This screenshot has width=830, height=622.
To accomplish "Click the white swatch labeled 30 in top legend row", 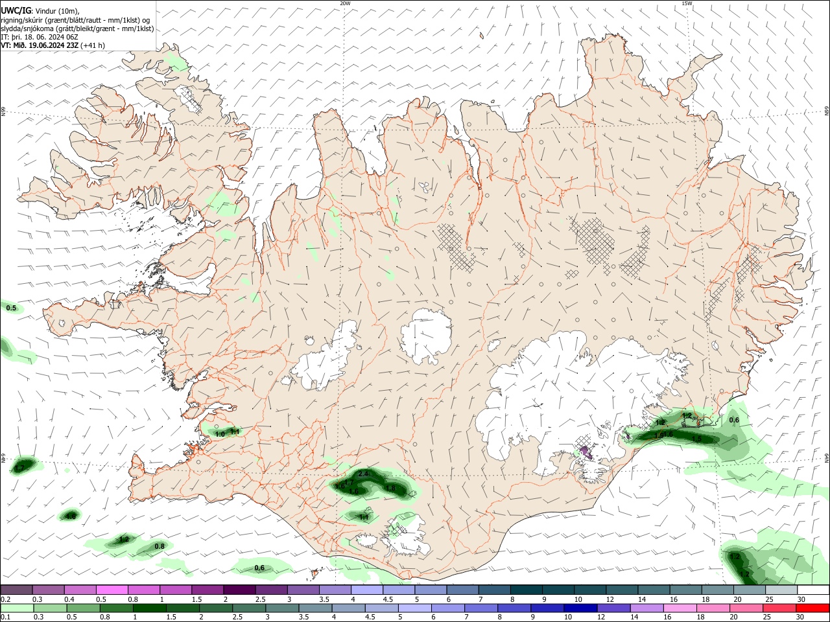I will click(813, 590).
